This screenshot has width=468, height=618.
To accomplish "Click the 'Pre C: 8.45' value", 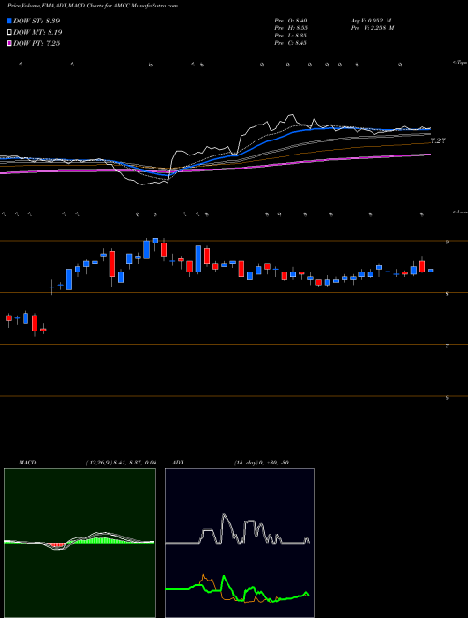I will pyautogui.click(x=291, y=43).
